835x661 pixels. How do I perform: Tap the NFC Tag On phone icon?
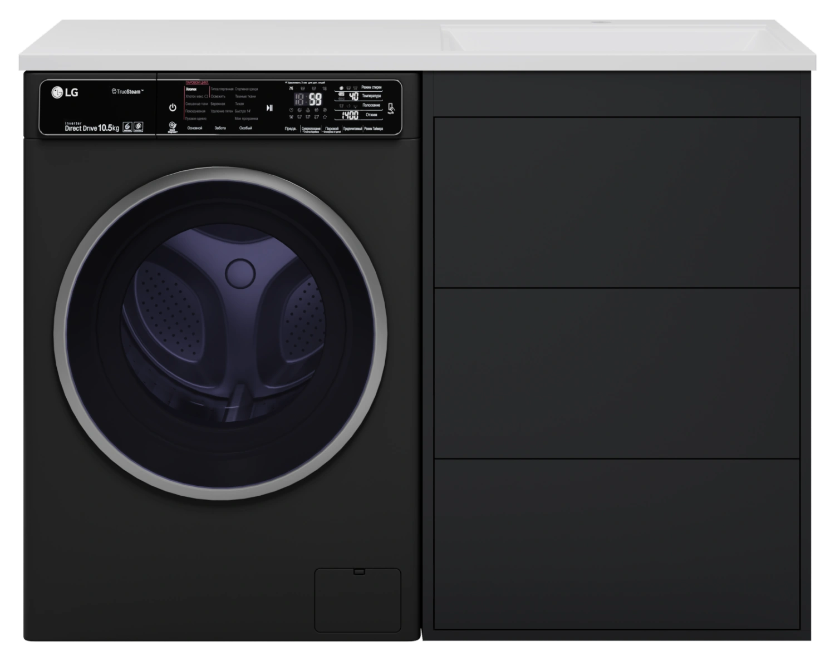pyautogui.click(x=391, y=108)
